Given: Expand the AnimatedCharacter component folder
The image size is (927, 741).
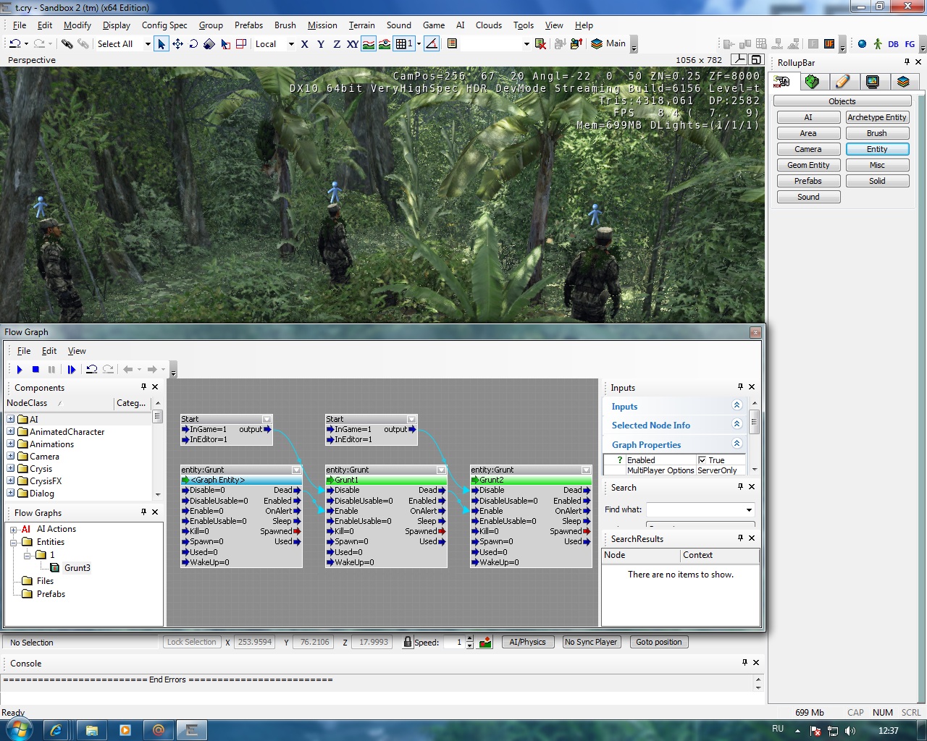Looking at the screenshot, I should point(11,432).
